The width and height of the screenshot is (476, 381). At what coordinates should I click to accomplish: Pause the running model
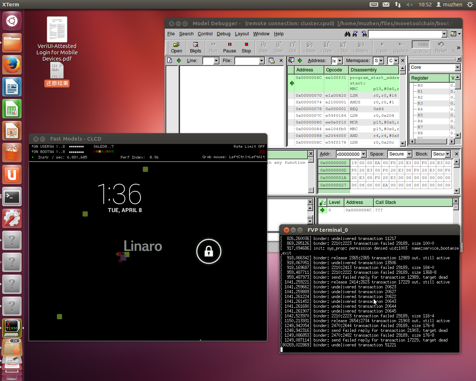(229, 47)
